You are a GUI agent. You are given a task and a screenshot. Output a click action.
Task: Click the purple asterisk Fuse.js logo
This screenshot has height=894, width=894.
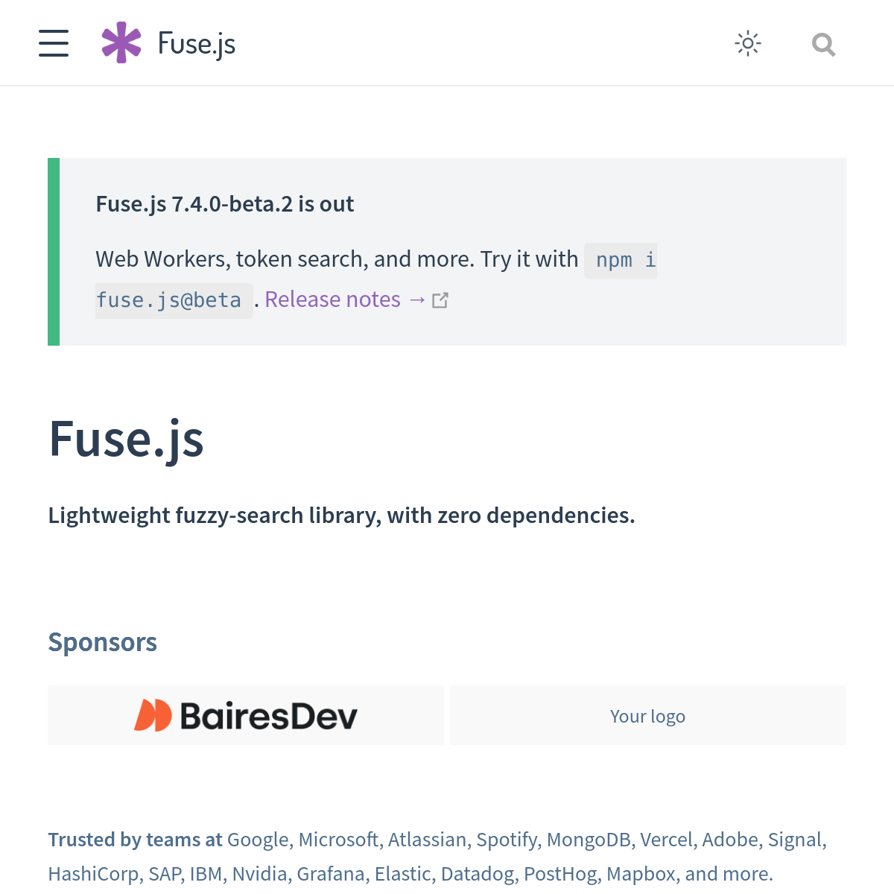(x=121, y=43)
